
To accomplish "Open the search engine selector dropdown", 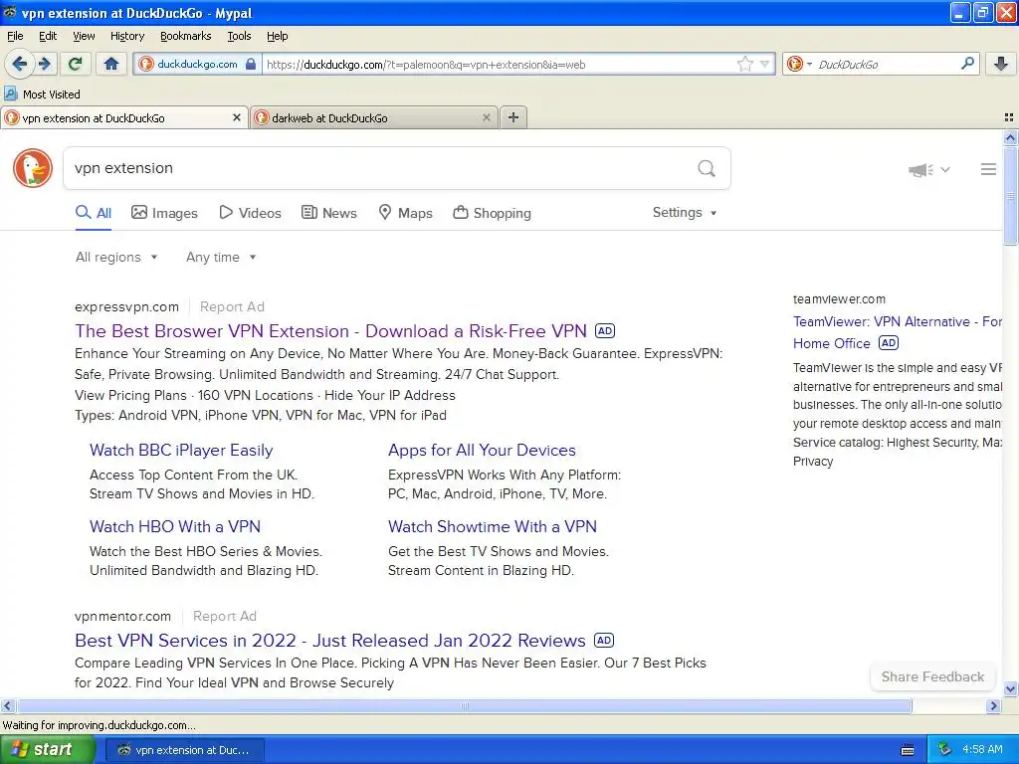I will click(799, 64).
